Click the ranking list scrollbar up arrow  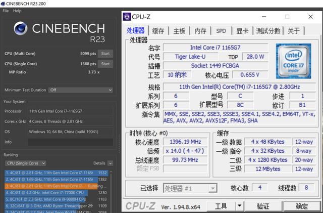(111, 172)
